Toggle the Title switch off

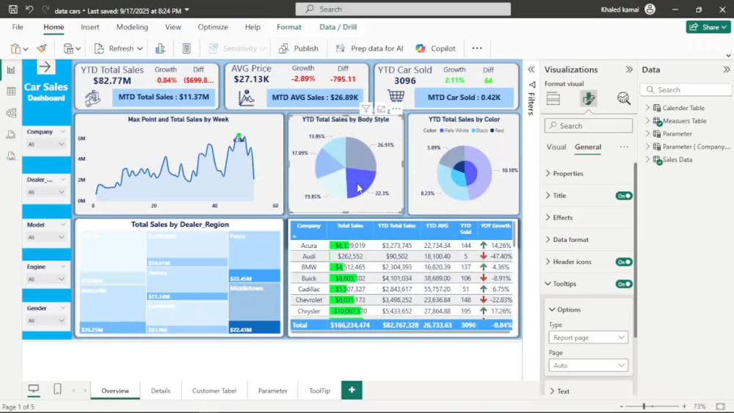[624, 196]
